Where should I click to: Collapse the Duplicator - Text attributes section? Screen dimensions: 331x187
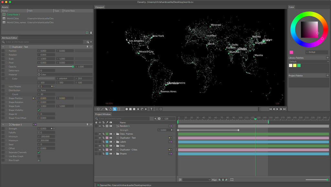coord(3,47)
